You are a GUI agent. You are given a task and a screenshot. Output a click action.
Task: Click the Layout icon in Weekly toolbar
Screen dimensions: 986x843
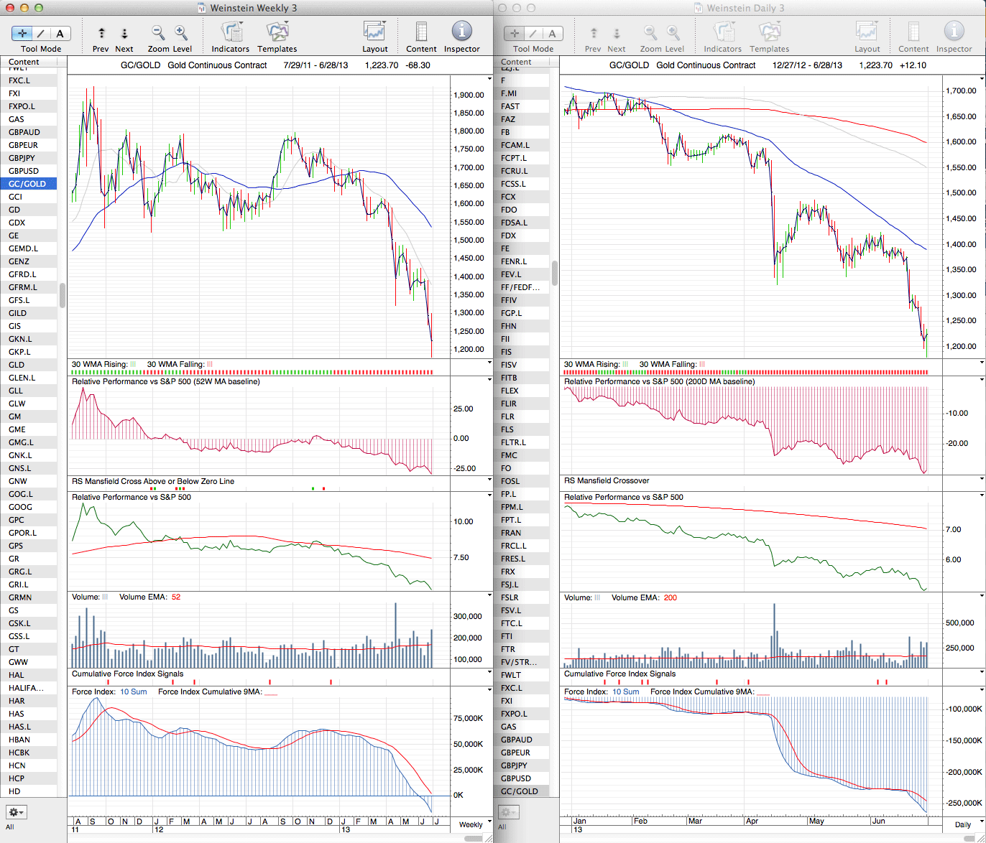click(374, 32)
